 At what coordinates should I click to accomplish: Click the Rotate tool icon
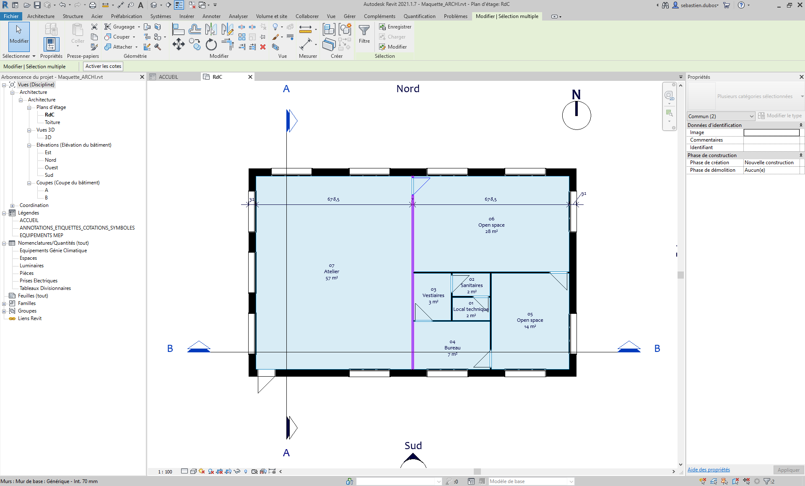click(211, 44)
